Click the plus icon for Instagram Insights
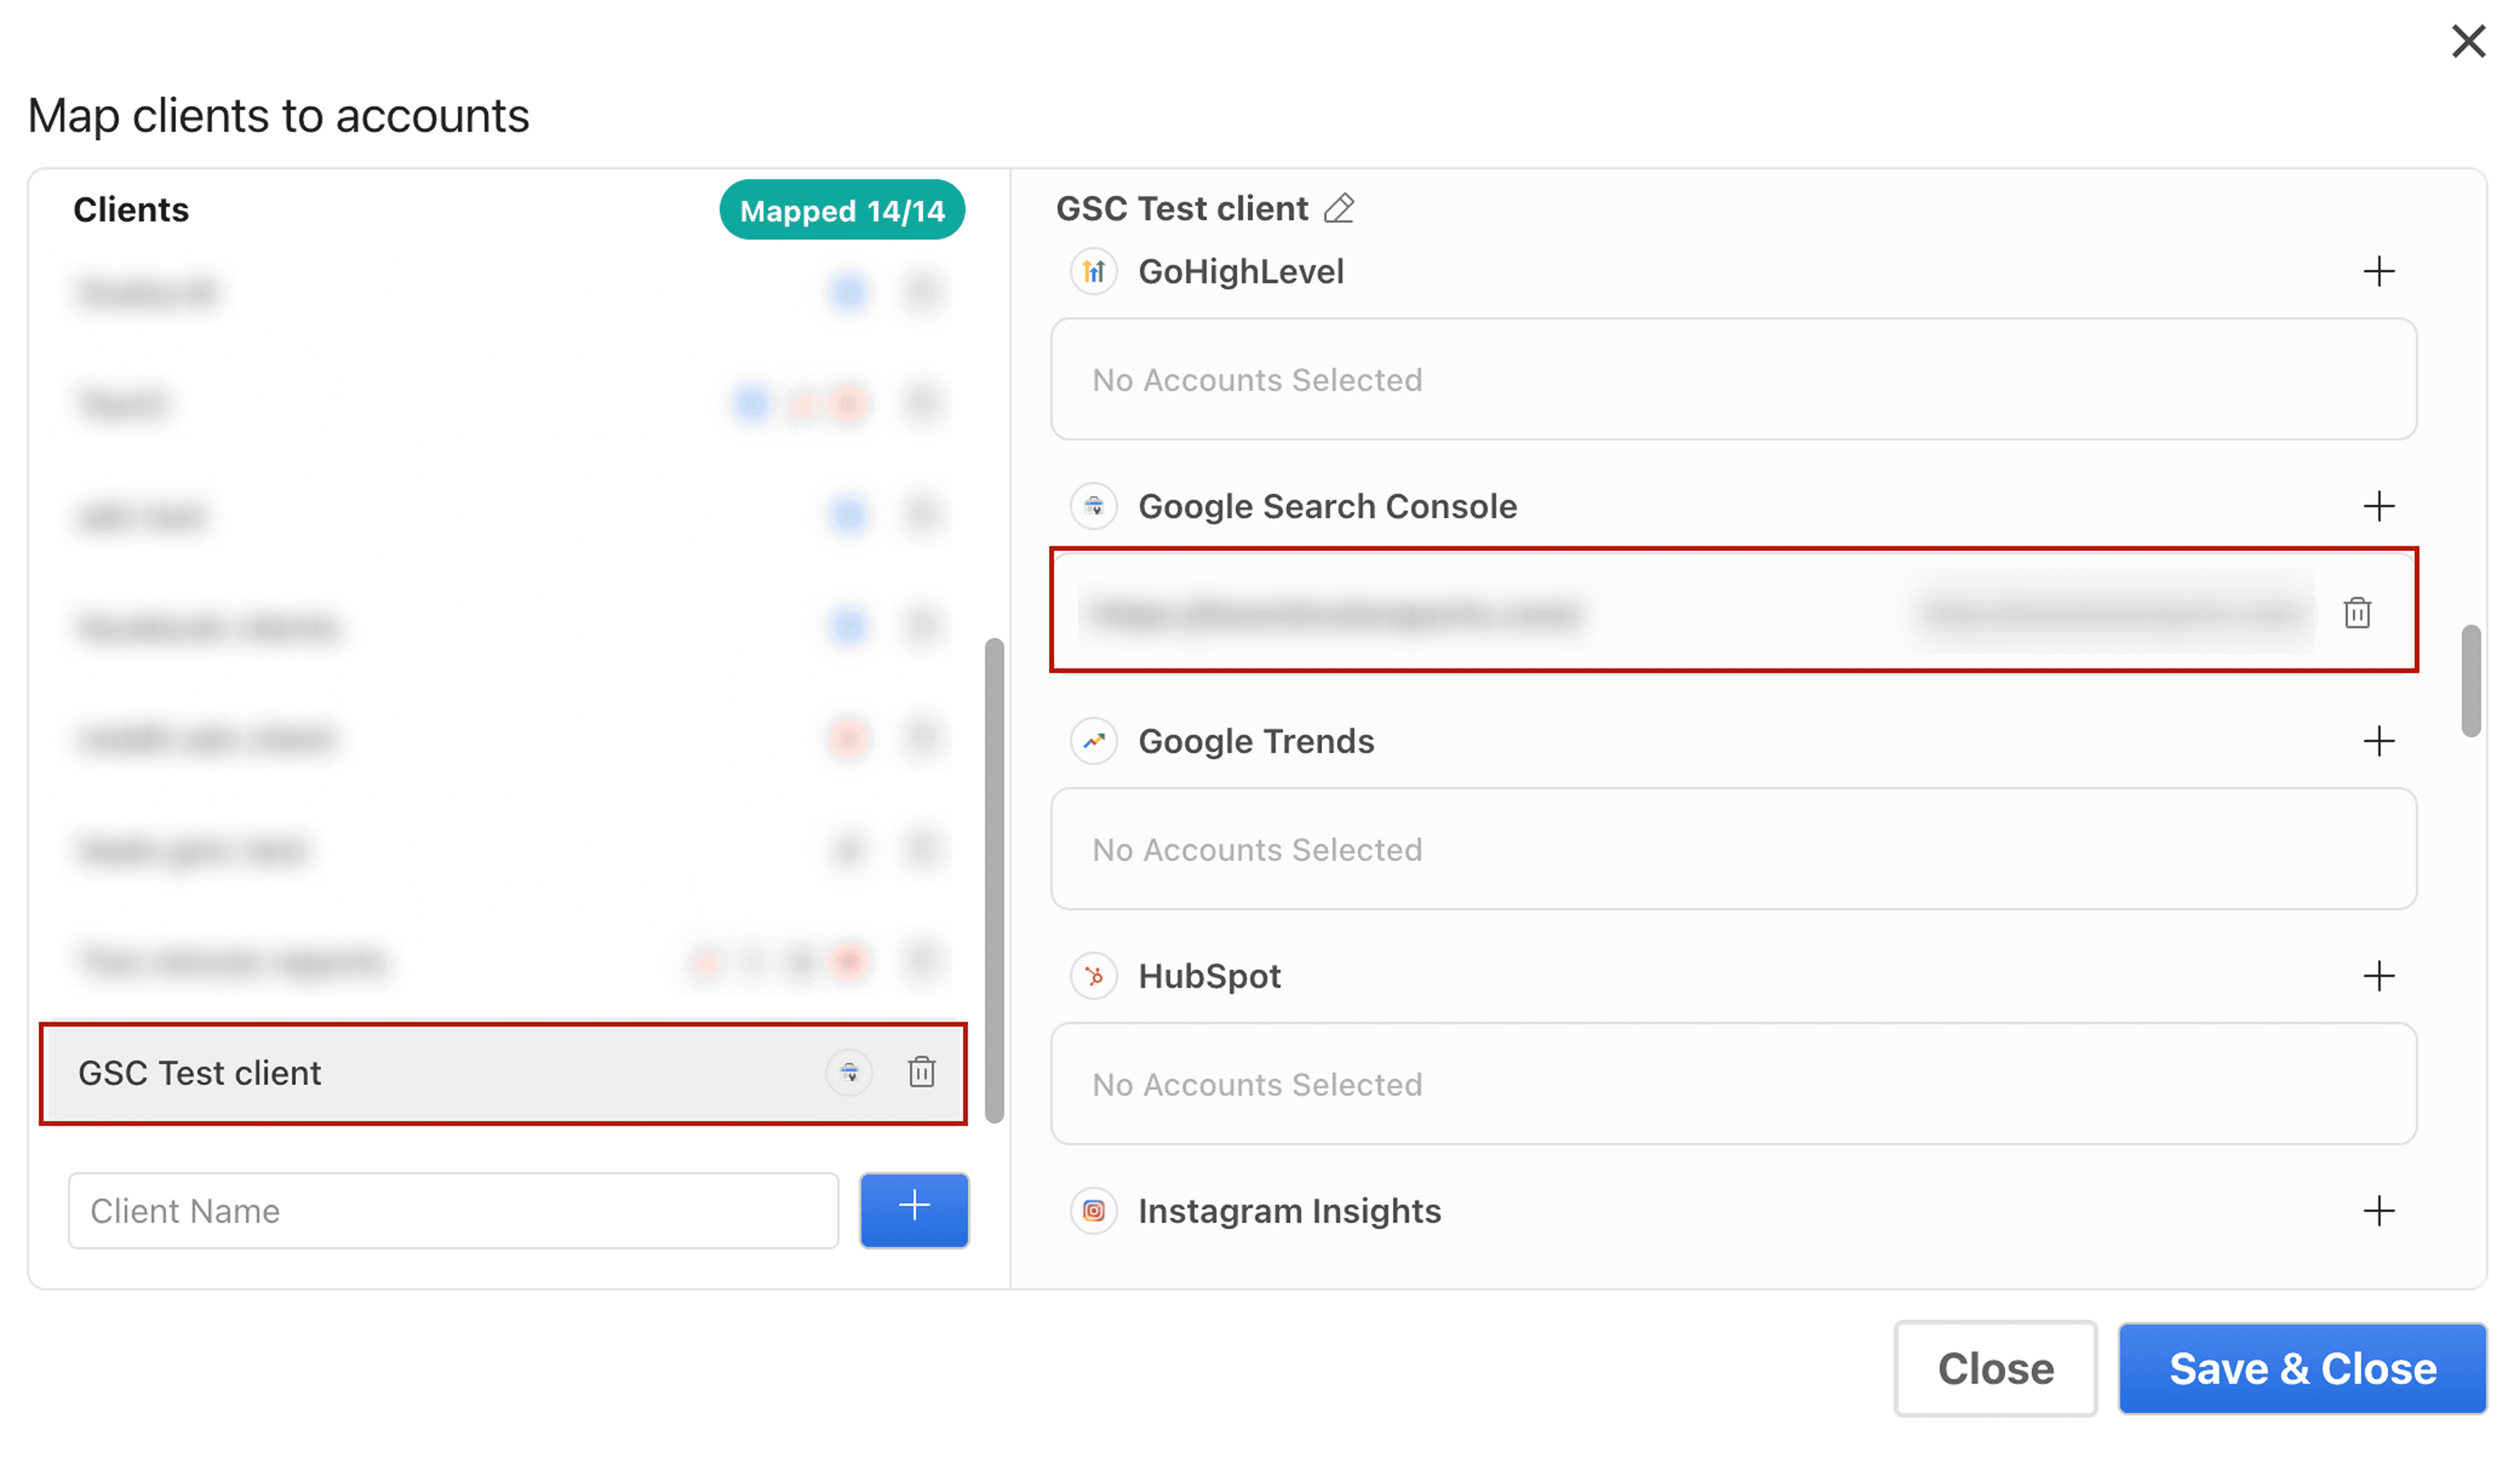 [x=2379, y=1210]
